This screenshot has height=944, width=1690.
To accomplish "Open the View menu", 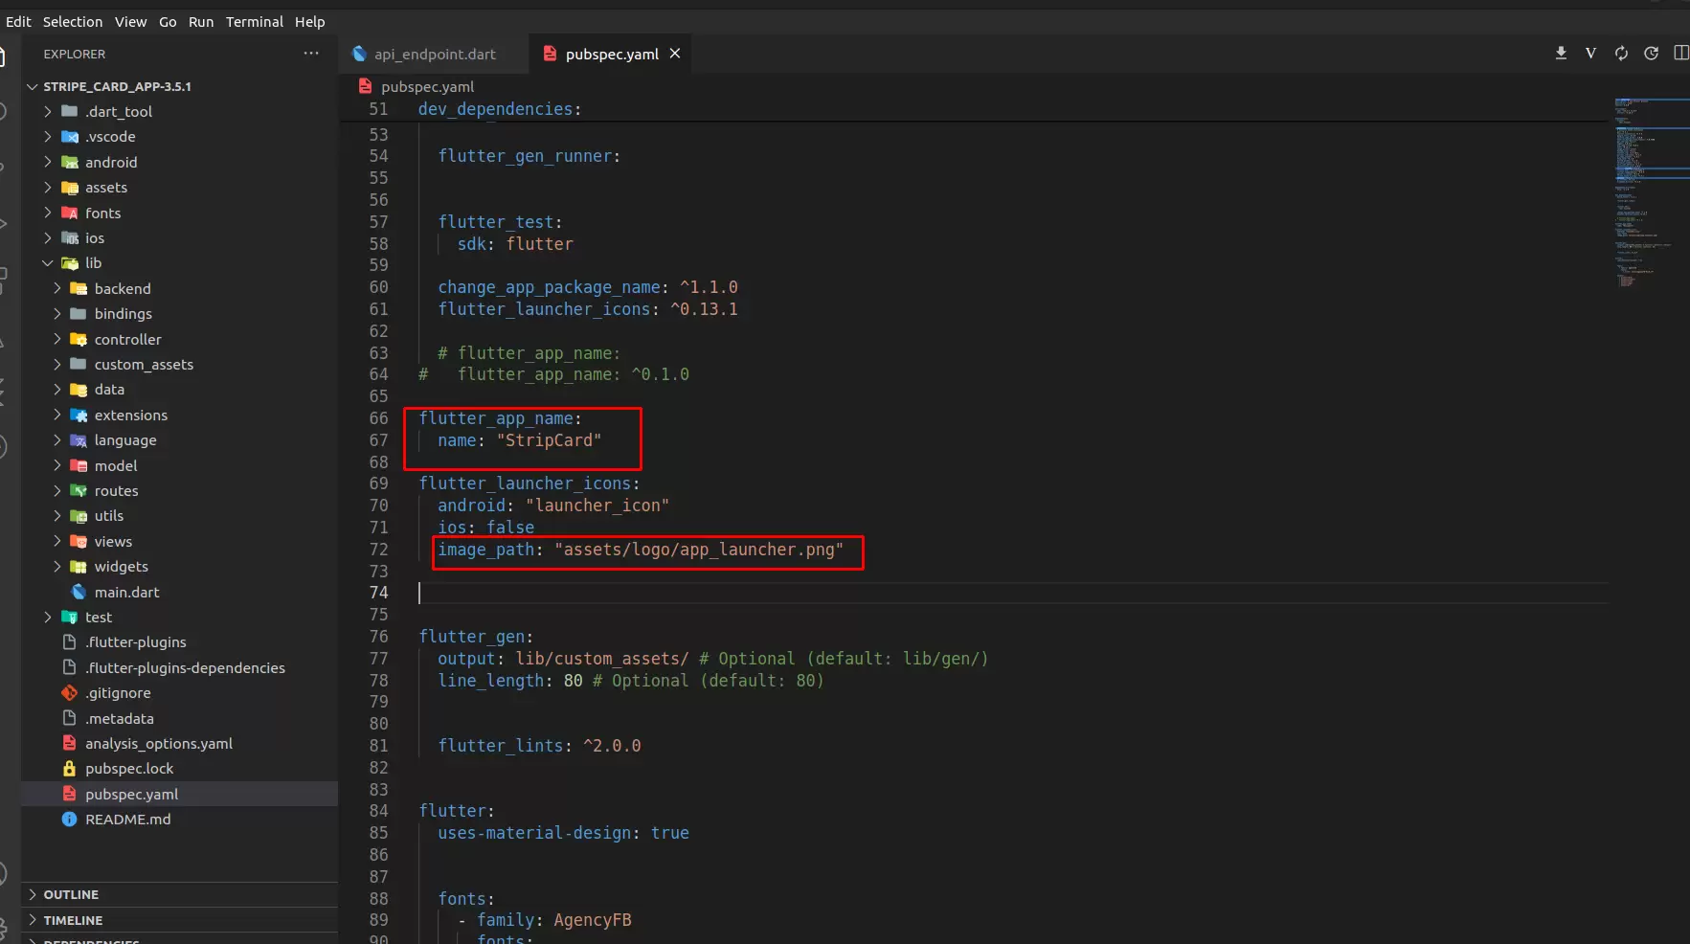I will point(131,21).
